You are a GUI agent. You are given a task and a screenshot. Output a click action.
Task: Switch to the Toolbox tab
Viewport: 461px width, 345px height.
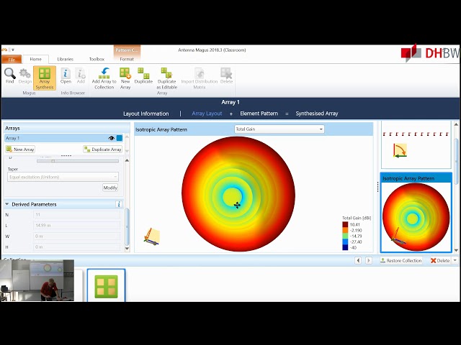[x=97, y=59]
